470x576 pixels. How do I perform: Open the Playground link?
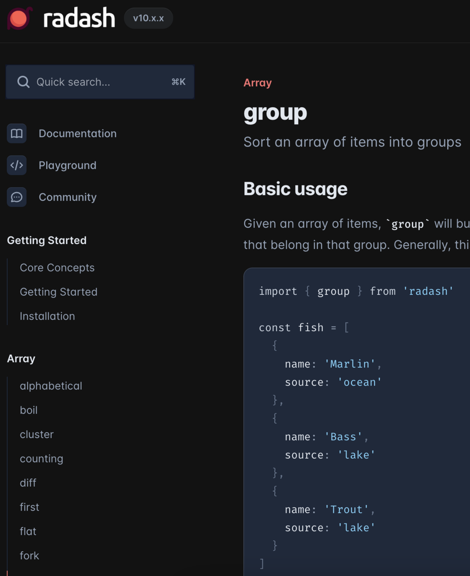pos(67,165)
